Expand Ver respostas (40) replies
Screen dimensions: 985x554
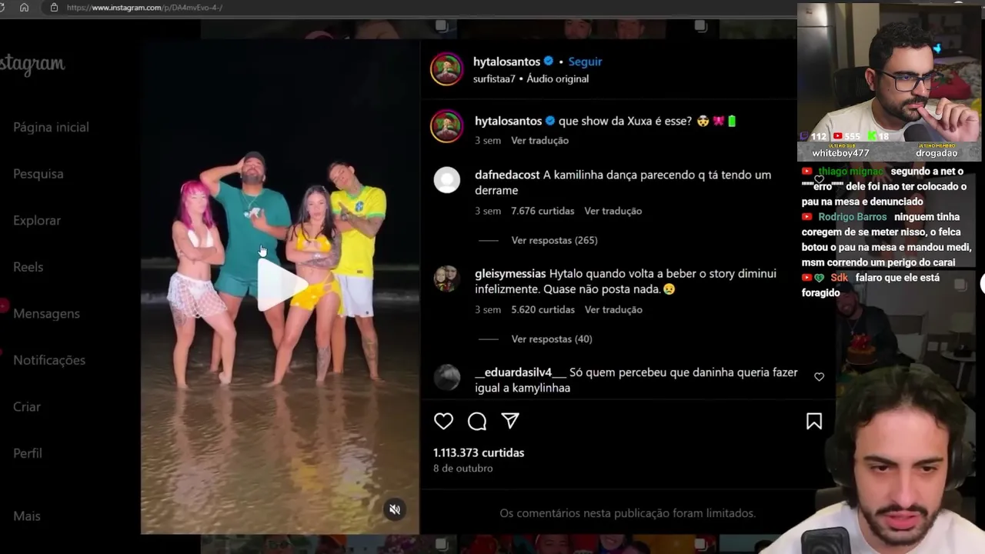552,339
